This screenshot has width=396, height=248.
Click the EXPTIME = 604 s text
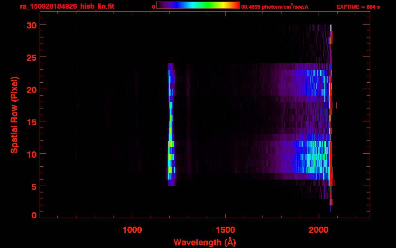pyautogui.click(x=358, y=7)
